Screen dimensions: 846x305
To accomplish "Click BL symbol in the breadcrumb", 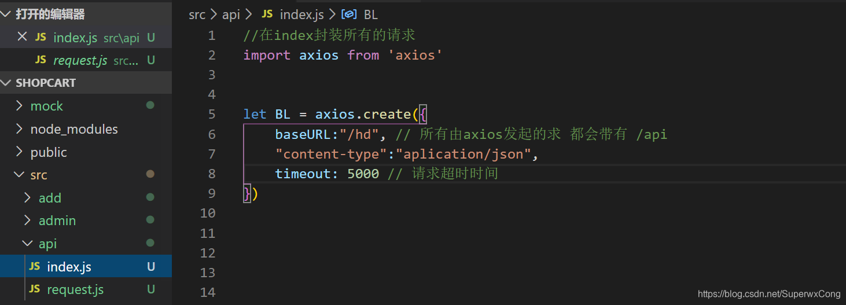I will (370, 14).
